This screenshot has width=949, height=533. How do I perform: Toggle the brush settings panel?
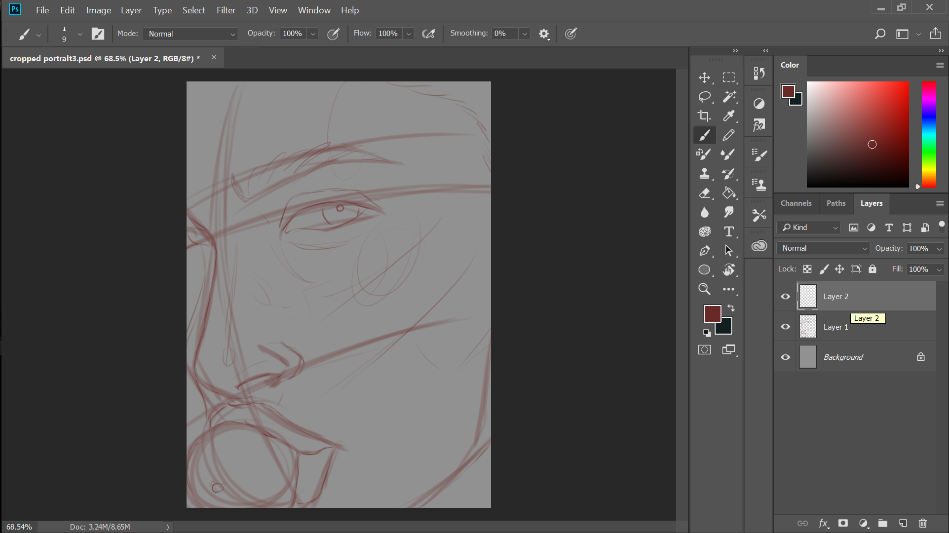[98, 34]
